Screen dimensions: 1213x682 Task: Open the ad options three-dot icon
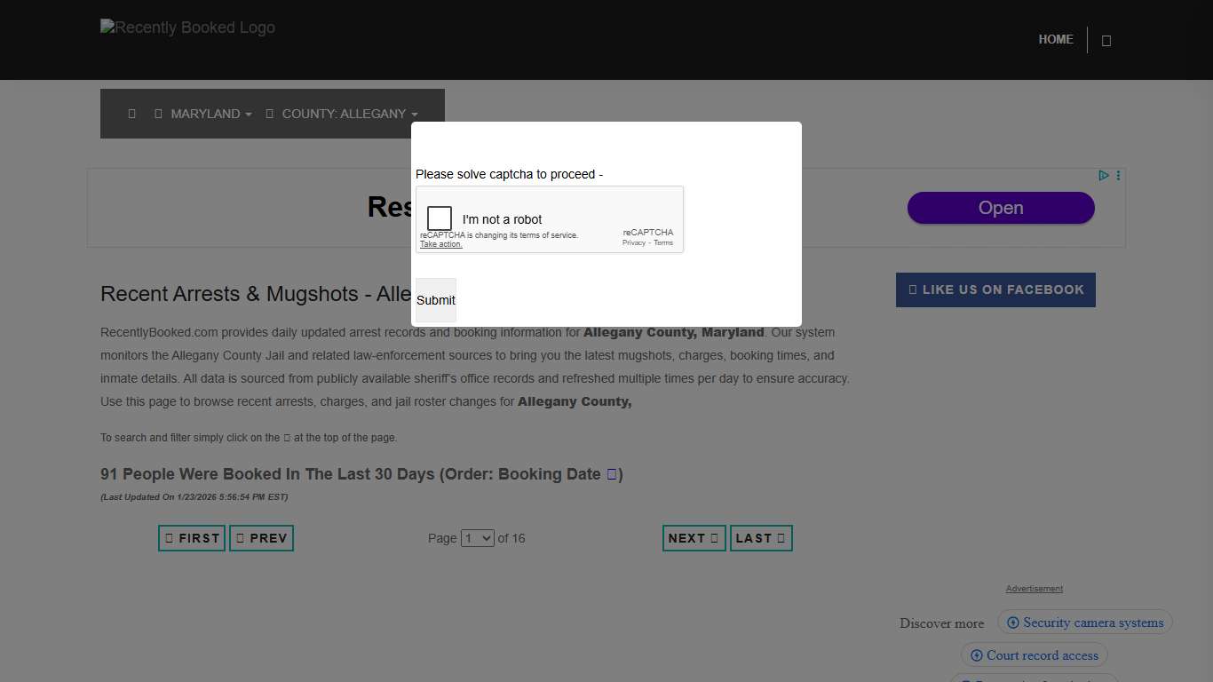pyautogui.click(x=1118, y=175)
